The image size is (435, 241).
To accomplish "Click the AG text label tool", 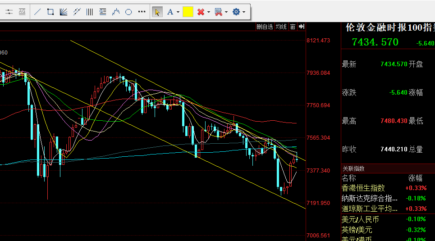I will (x=22, y=12).
